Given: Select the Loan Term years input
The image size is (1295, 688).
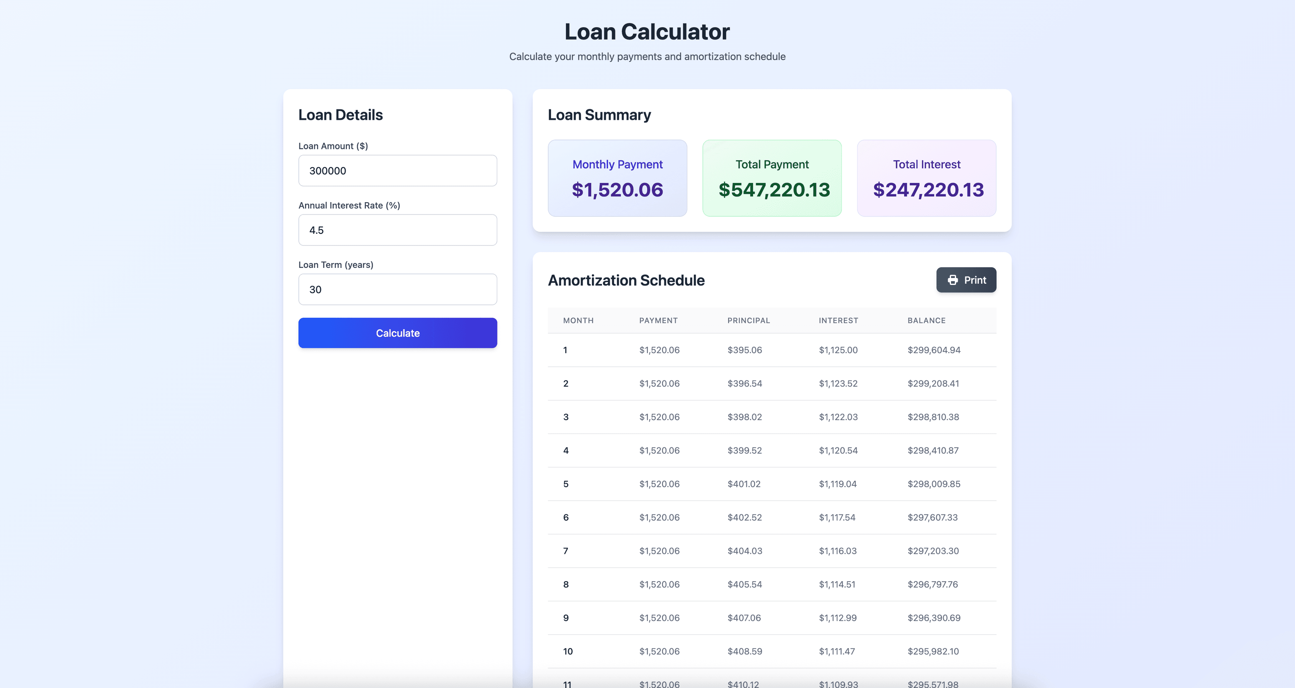Looking at the screenshot, I should coord(398,289).
